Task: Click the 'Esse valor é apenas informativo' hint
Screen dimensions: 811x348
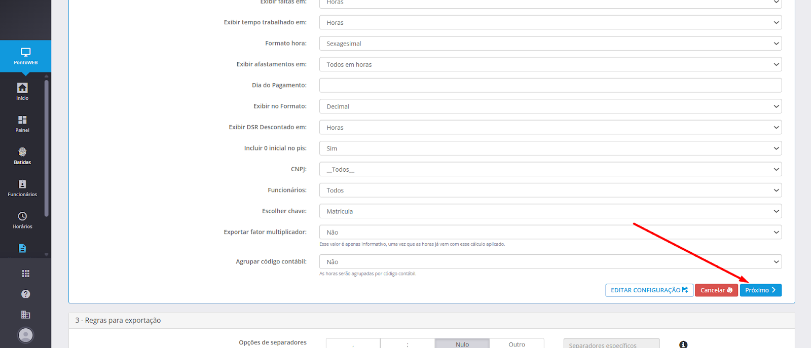Action: [x=412, y=244]
